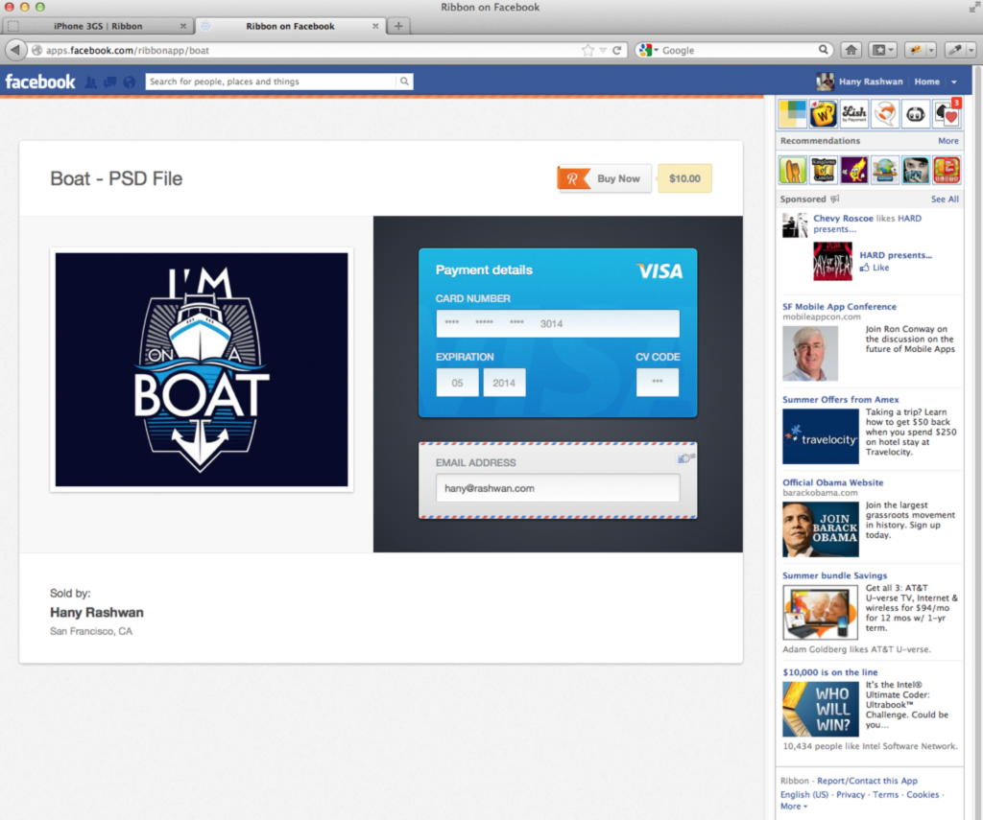Screen dimensions: 983x820
Task: Open the Privacy footer link
Action: tap(851, 794)
